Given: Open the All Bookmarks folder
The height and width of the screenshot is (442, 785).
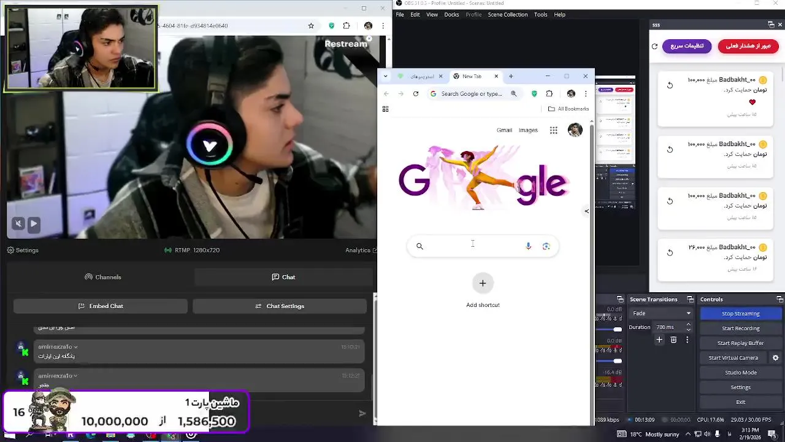Looking at the screenshot, I should point(569,109).
